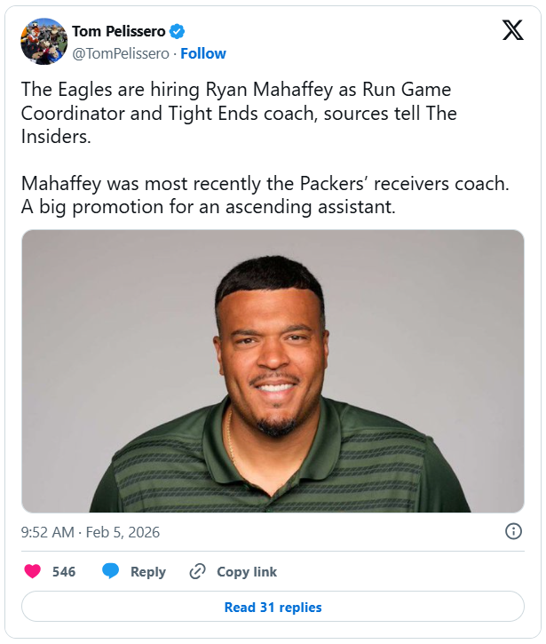Click the 546 likes count
The width and height of the screenshot is (546, 644).
point(64,572)
